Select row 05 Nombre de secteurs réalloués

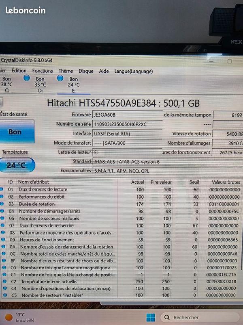120,219
